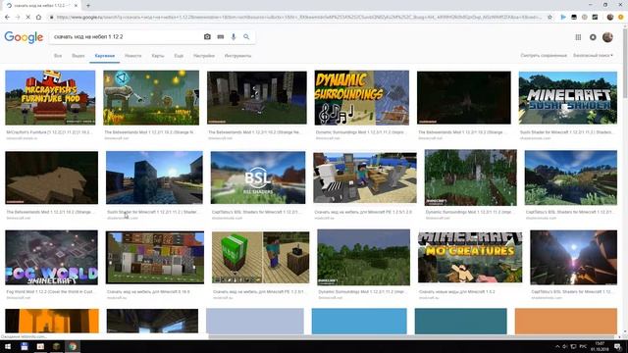Bookmark this page with the star icon
The image size is (628, 353).
tap(549, 18)
